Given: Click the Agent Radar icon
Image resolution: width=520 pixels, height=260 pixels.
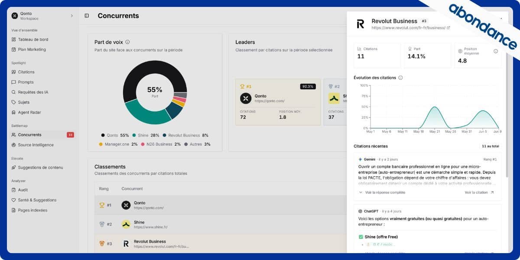Looking at the screenshot, I should 14,112.
